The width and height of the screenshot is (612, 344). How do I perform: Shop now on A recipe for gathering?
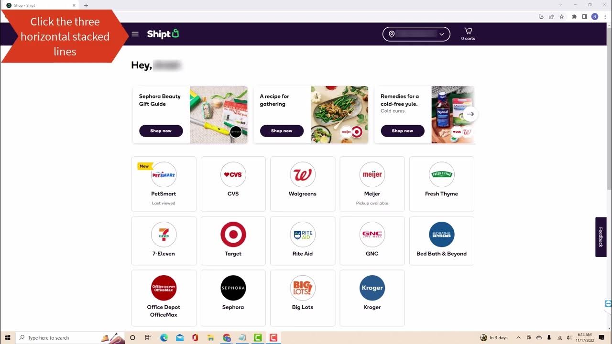(282, 131)
